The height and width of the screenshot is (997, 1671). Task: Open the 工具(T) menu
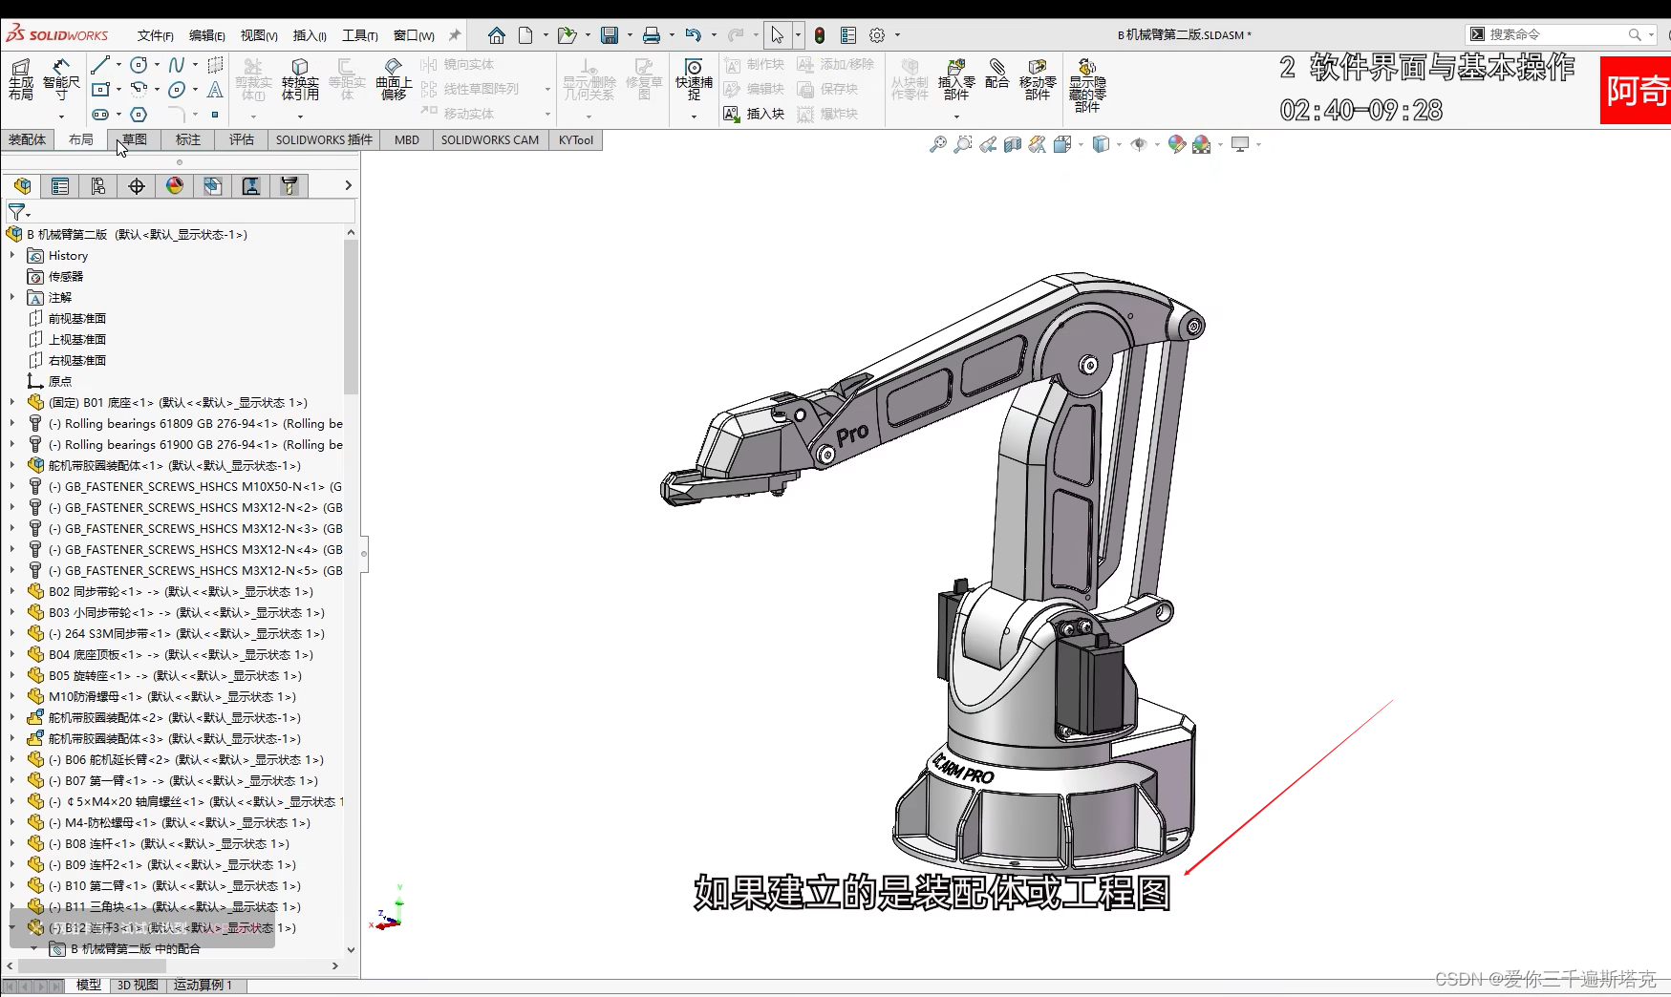[360, 35]
